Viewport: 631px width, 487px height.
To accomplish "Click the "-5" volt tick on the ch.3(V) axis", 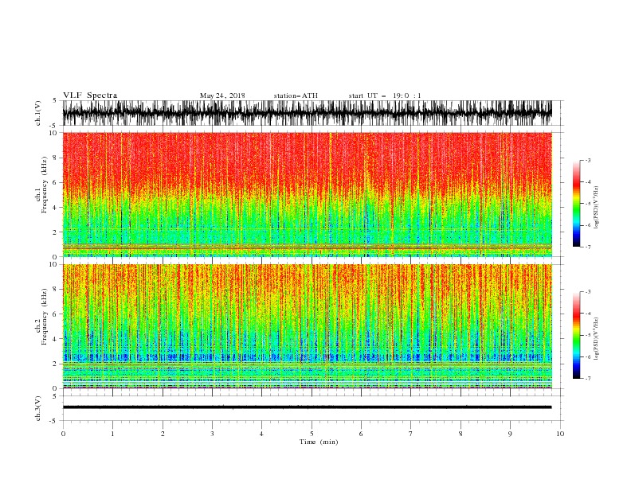I will pyautogui.click(x=53, y=421).
